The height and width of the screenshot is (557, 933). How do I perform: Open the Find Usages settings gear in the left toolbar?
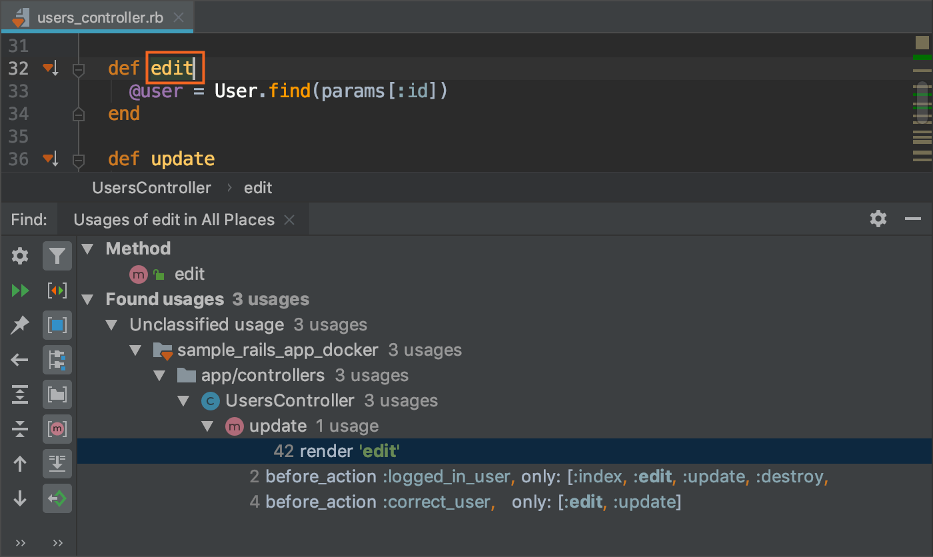click(19, 256)
